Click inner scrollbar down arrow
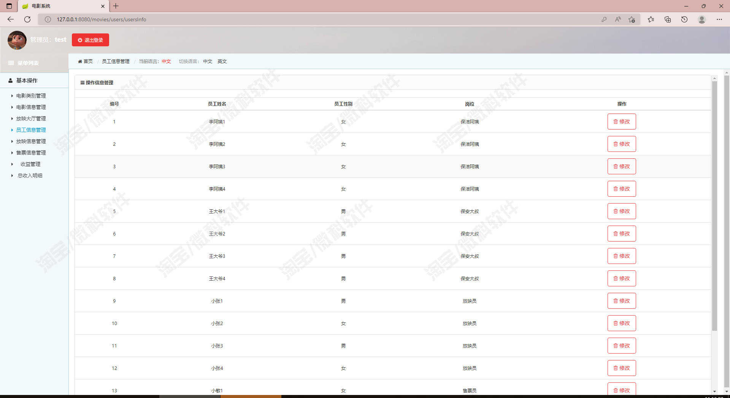 (x=714, y=391)
